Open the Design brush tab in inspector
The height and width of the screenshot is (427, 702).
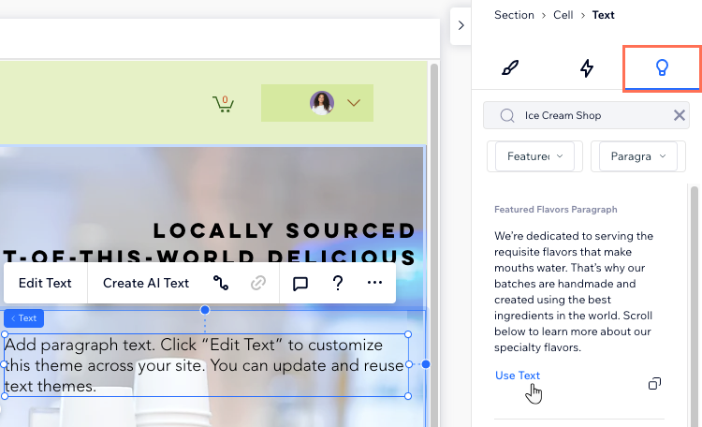510,67
